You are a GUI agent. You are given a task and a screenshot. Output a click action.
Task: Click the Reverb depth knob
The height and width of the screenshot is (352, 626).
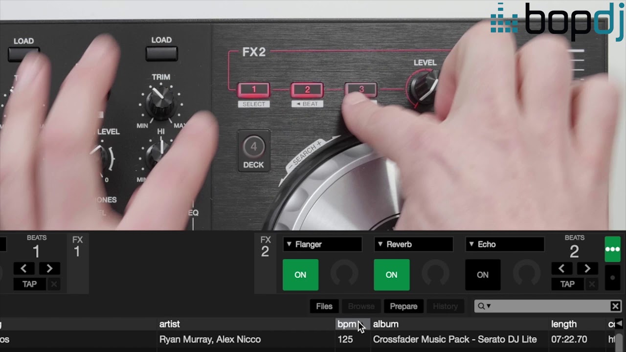pyautogui.click(x=435, y=274)
